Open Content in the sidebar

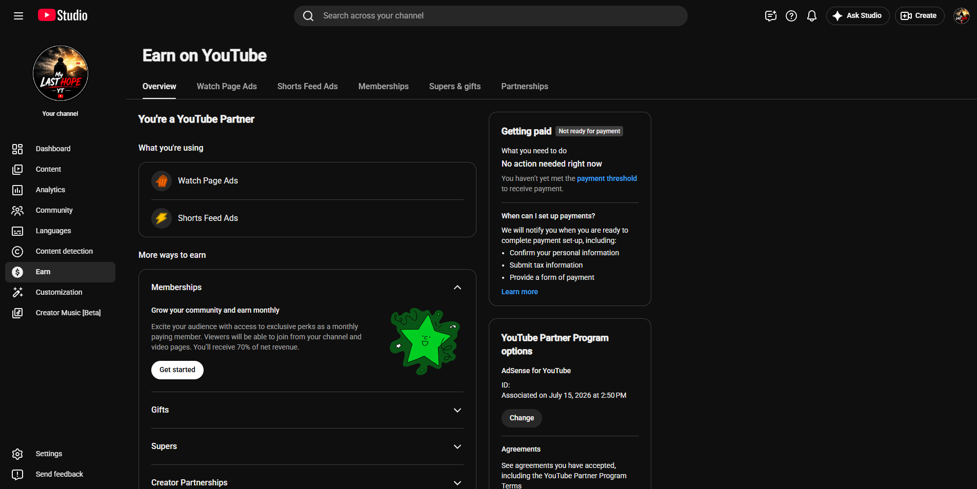(x=60, y=169)
